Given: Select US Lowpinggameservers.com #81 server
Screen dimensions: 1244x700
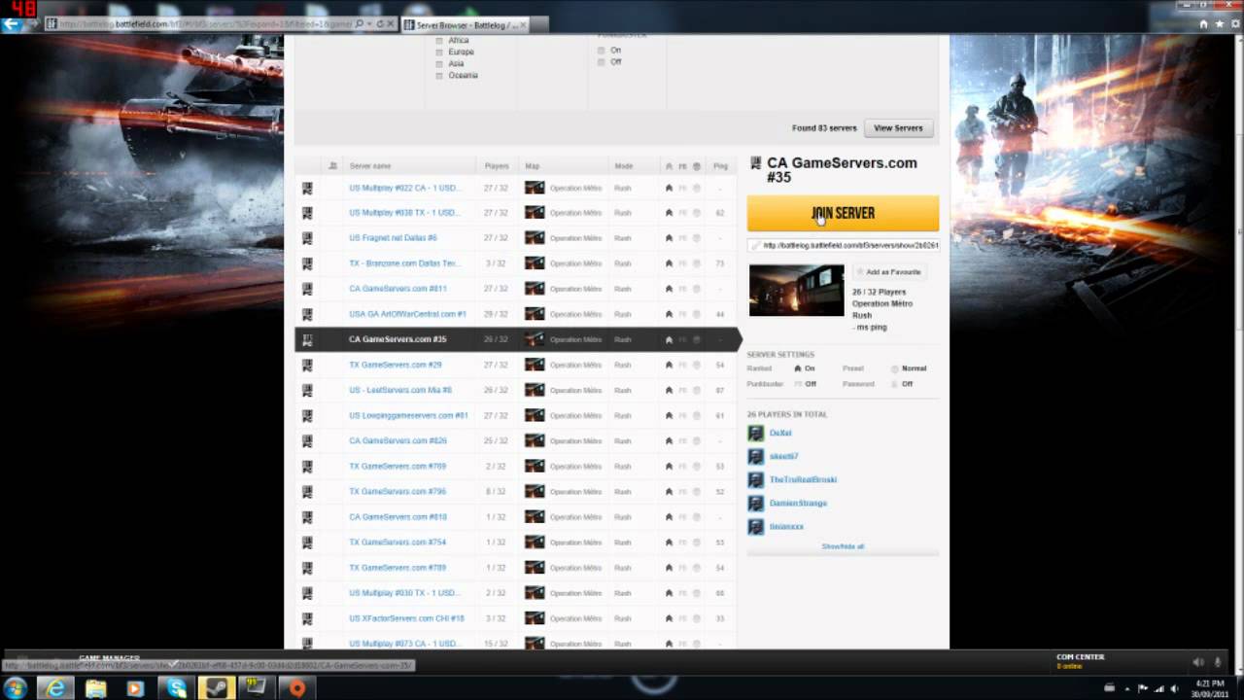Looking at the screenshot, I should click(x=408, y=415).
